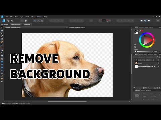The image size is (161, 120).
Task: Toggle visibility of no-transparent-png image layer
Action: (x=158, y=66)
